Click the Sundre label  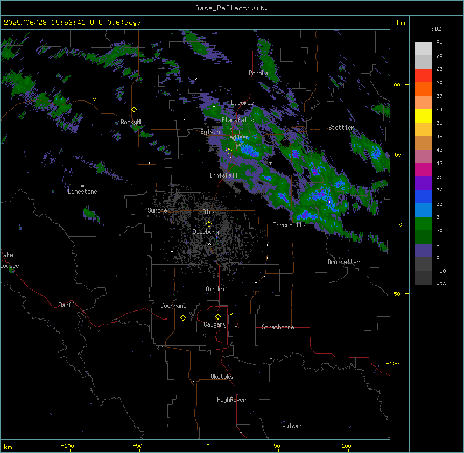click(157, 210)
